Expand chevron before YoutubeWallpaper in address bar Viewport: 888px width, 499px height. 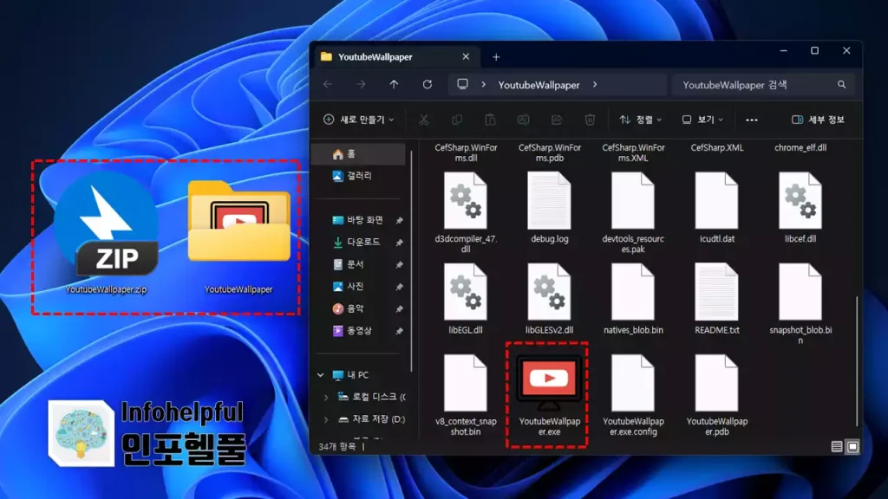coord(483,85)
